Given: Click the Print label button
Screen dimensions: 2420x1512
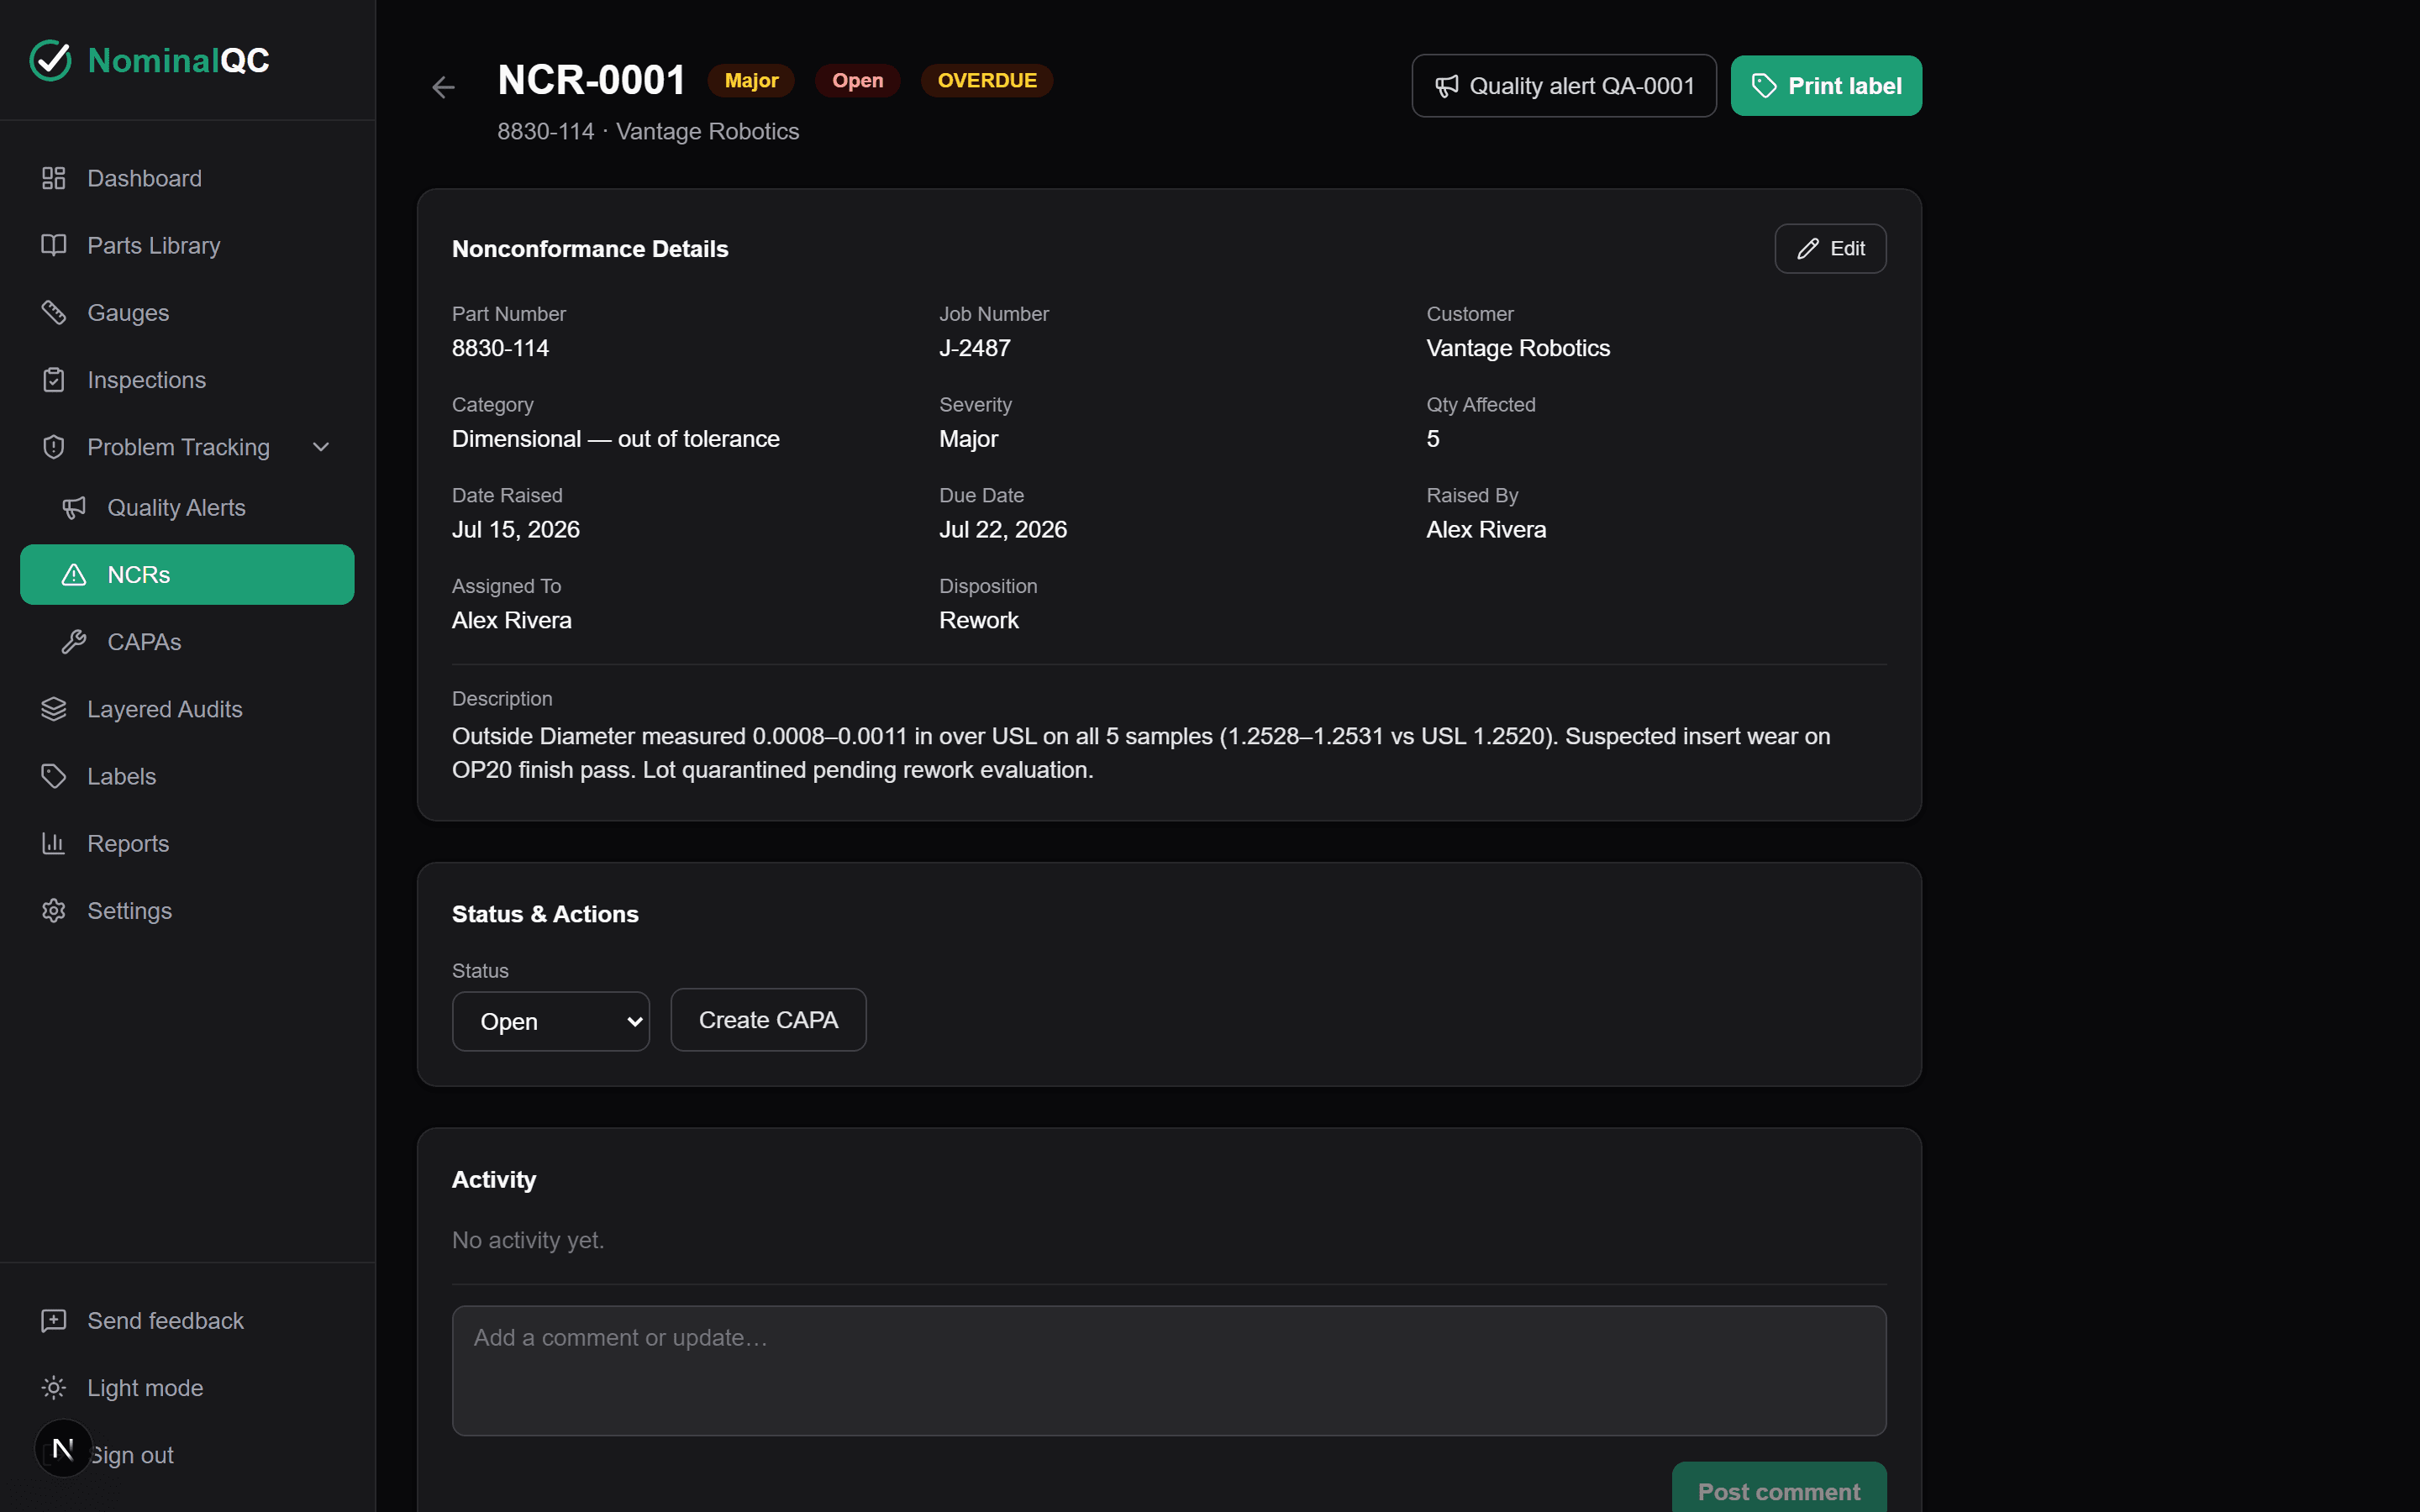Looking at the screenshot, I should [1826, 86].
